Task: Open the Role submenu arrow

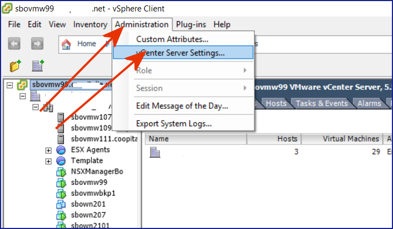Action: tap(245, 70)
